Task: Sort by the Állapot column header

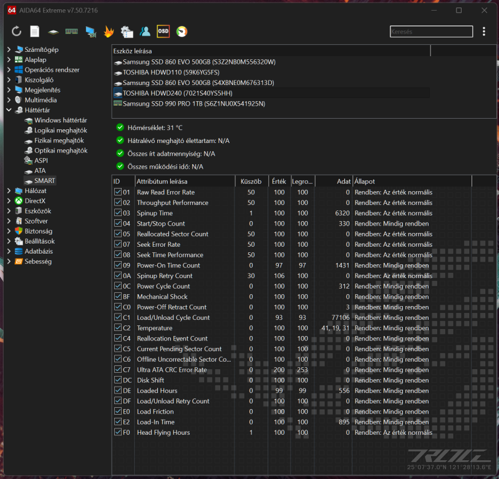Action: click(x=412, y=181)
